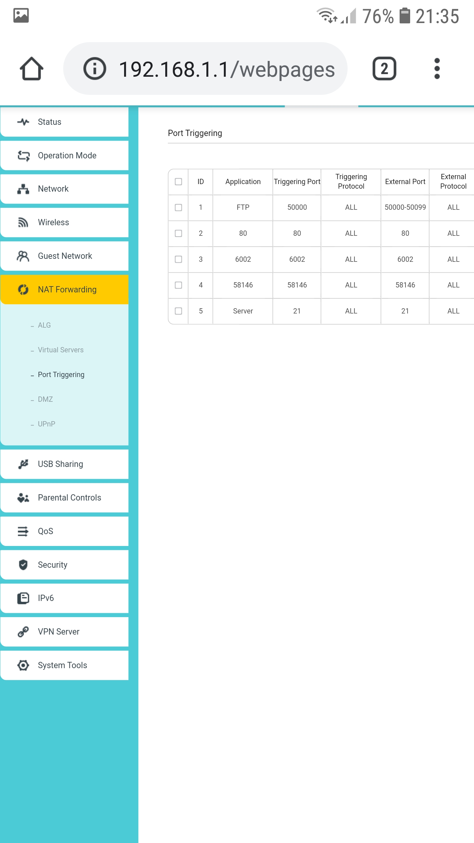Select the DMZ submenu item
Image resolution: width=474 pixels, height=843 pixels.
(45, 399)
